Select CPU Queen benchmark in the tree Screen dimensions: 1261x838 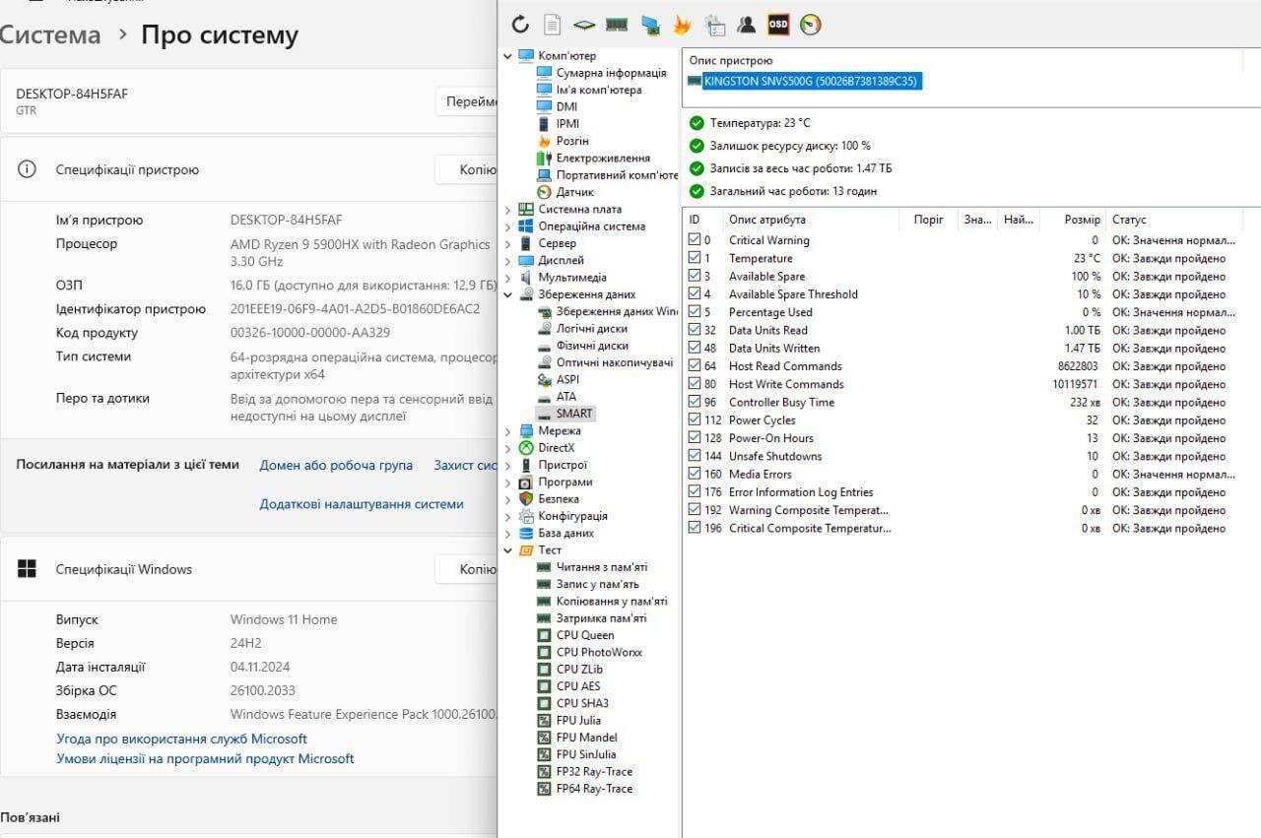coord(584,635)
